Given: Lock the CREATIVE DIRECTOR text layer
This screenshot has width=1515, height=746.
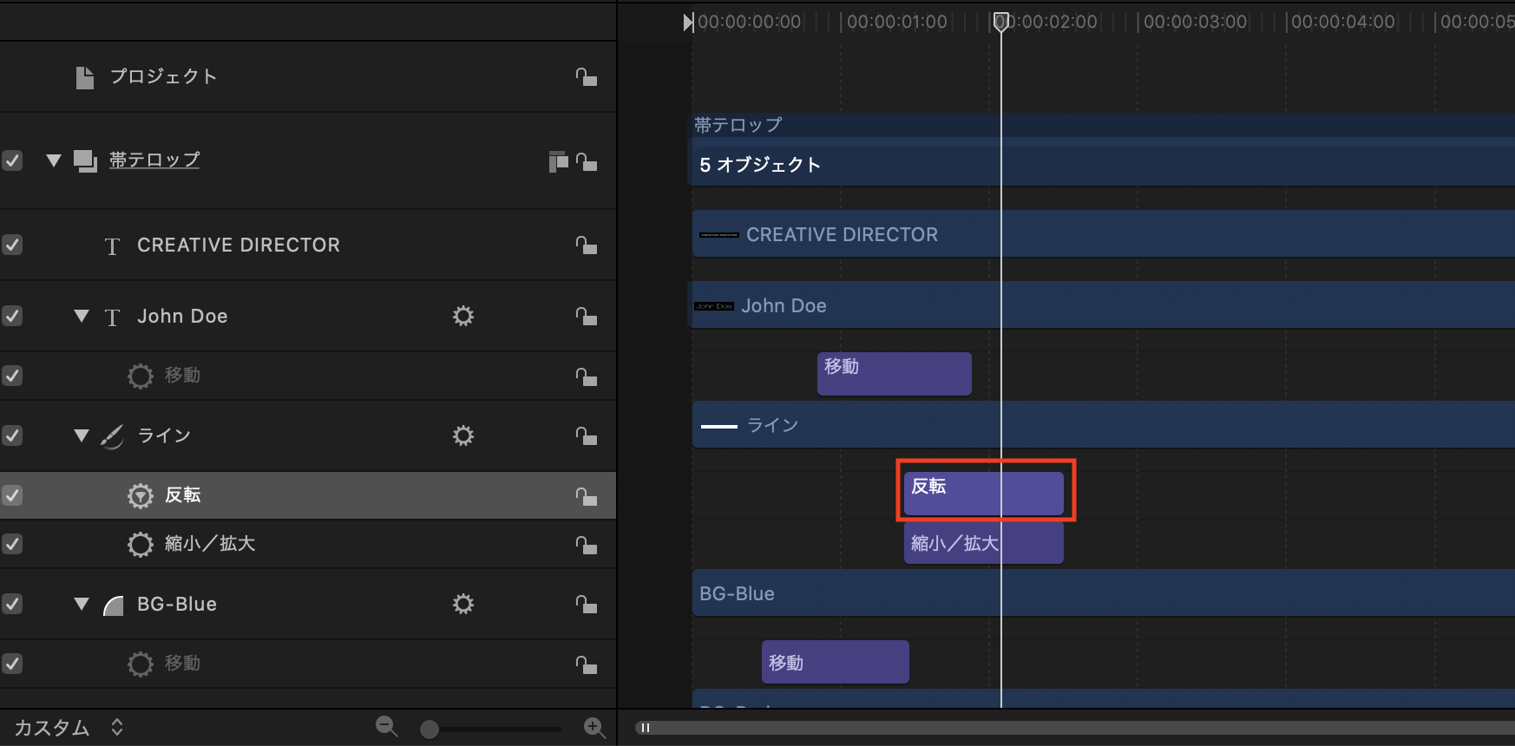Looking at the screenshot, I should click(587, 245).
